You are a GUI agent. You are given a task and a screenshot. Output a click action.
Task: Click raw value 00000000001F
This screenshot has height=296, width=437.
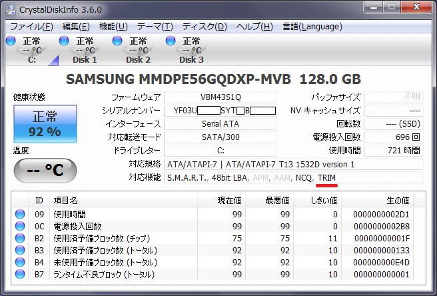(382, 238)
